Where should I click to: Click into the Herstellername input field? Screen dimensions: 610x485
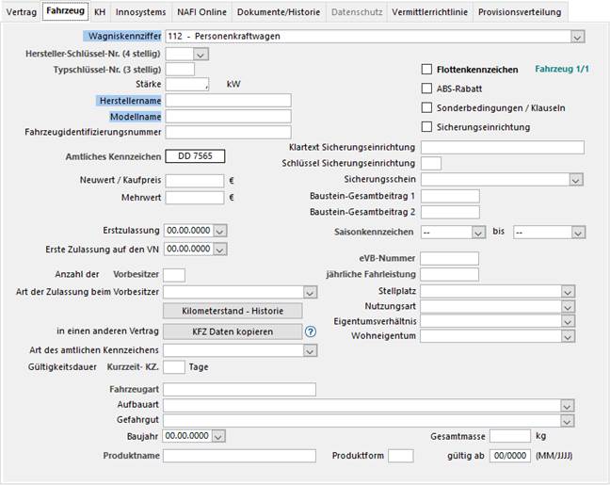click(227, 101)
